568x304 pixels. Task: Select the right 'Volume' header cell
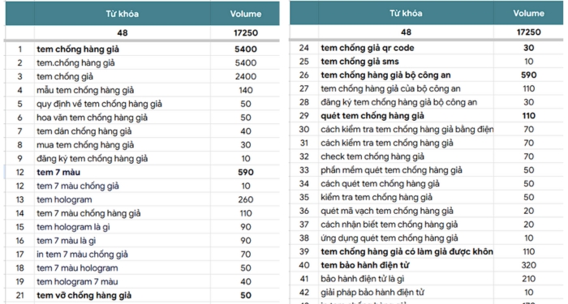pos(528,13)
